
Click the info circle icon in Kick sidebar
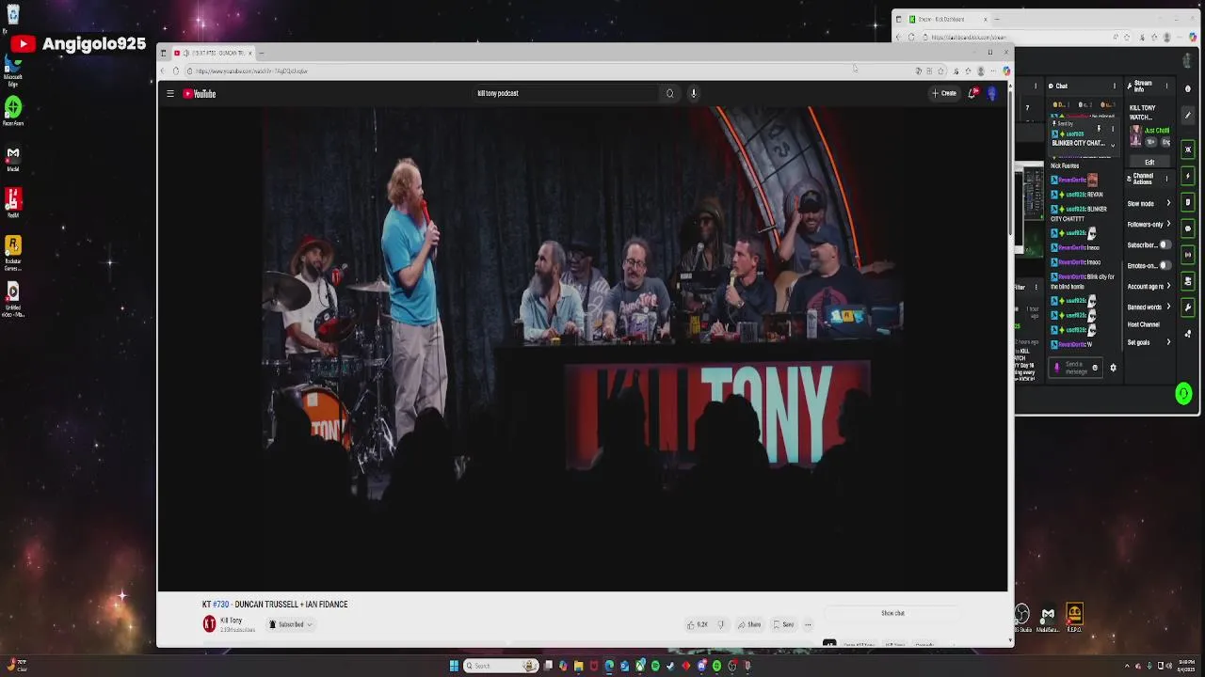pos(1187,88)
